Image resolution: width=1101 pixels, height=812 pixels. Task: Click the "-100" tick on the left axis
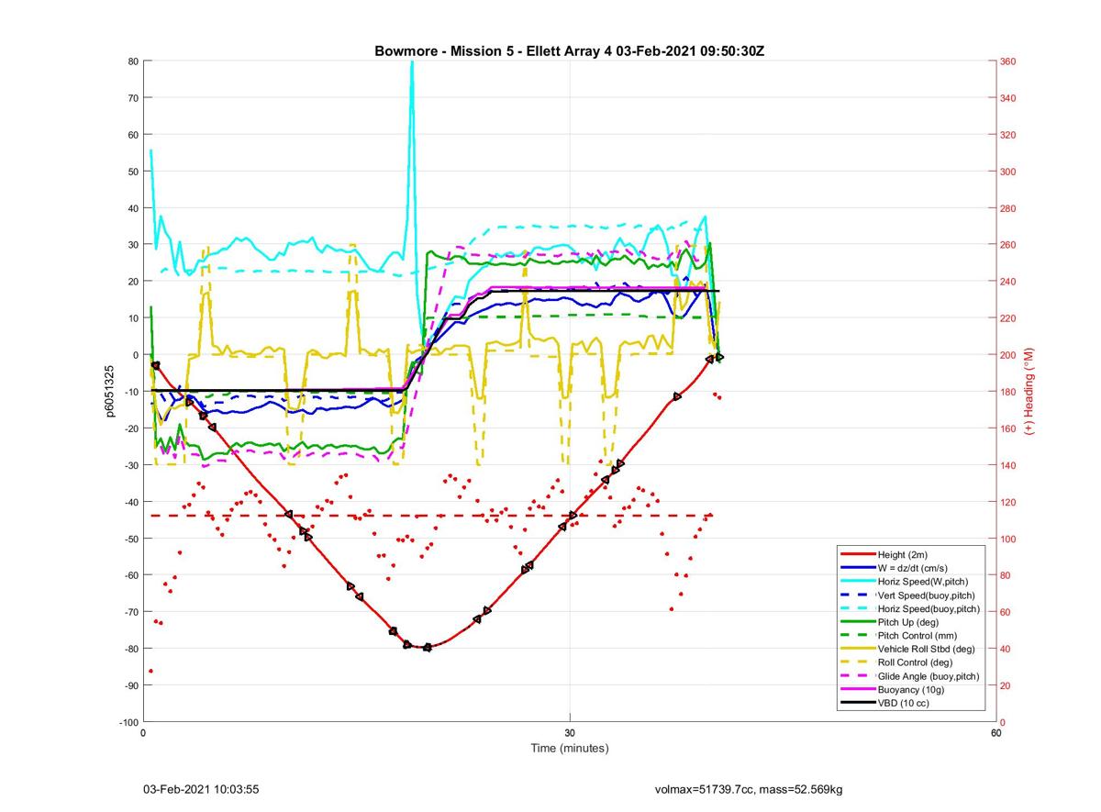[128, 722]
